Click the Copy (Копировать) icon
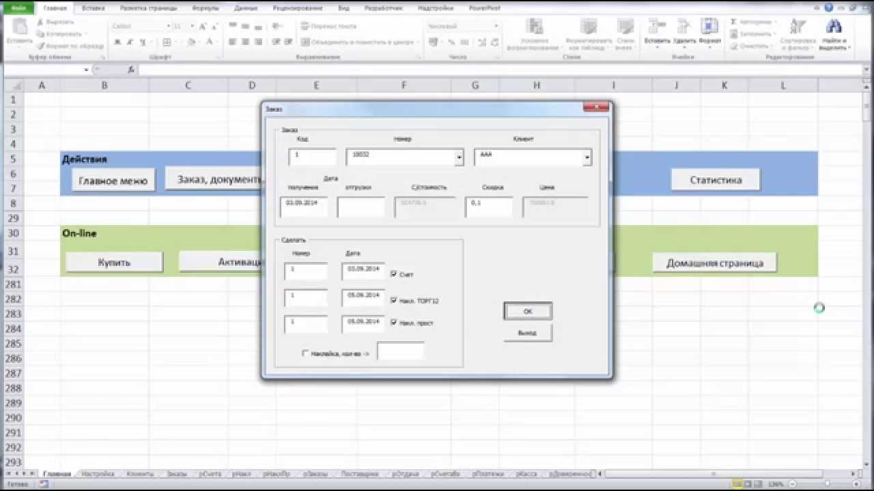Image resolution: width=874 pixels, height=491 pixels. coord(40,33)
